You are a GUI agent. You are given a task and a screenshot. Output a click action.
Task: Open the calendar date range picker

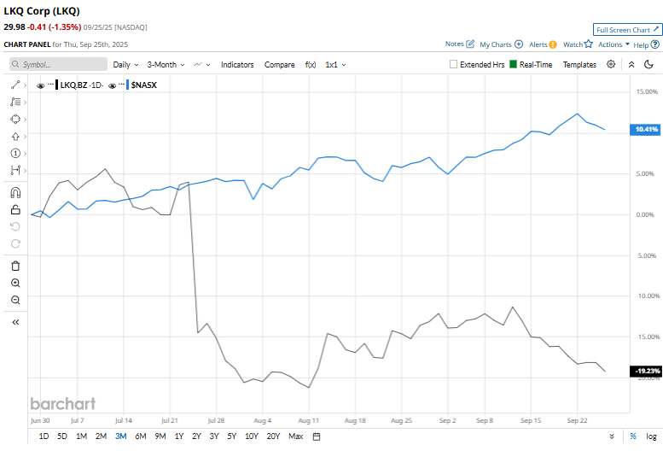317,436
